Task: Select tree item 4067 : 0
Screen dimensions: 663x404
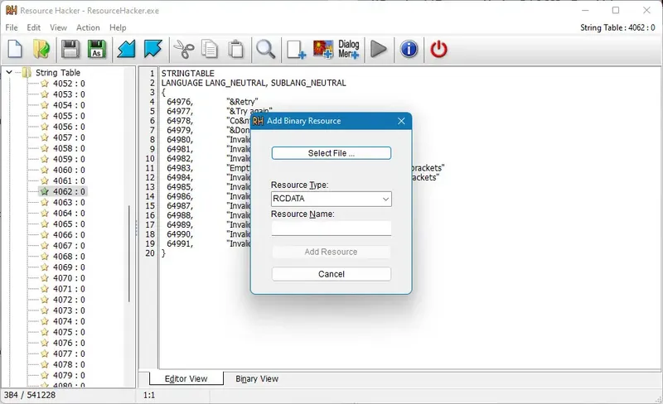Action: pyautogui.click(x=69, y=246)
